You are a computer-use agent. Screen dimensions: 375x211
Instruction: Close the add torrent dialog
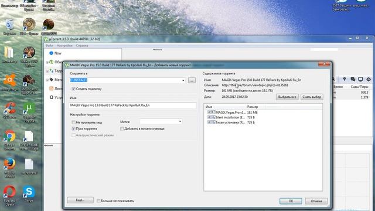[324, 64]
